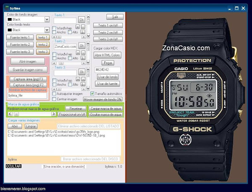Click Mover imagen de fondo ON button

tap(103, 100)
